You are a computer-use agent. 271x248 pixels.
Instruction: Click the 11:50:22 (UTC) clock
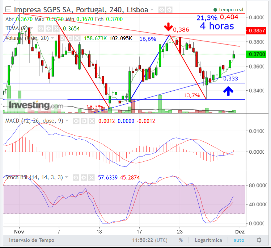(x=150, y=240)
